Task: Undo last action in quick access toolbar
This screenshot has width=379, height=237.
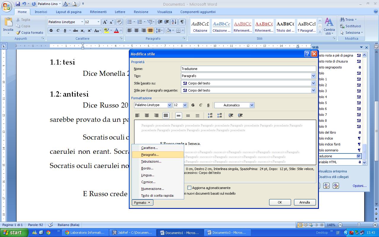Action: 24,4
